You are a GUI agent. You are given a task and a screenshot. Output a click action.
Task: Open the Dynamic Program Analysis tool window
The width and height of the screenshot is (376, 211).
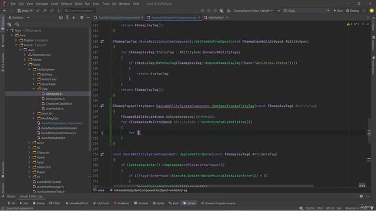tap(218, 203)
